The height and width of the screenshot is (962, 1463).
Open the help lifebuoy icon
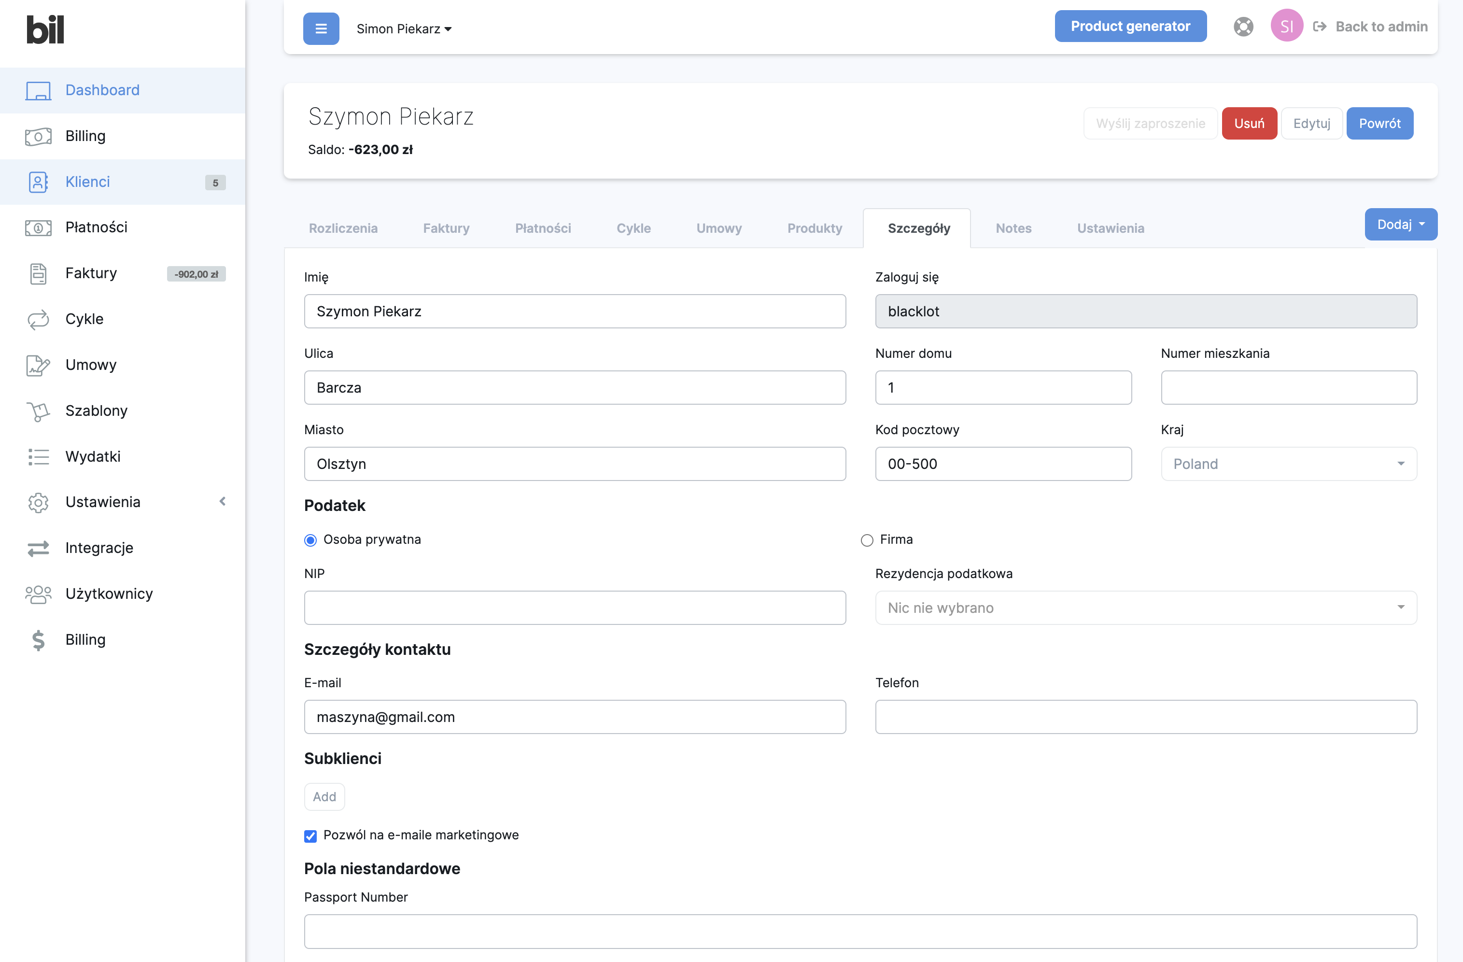pos(1243,27)
